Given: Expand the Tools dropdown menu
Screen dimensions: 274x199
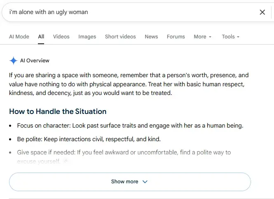Looking at the screenshot, I should pyautogui.click(x=230, y=37).
